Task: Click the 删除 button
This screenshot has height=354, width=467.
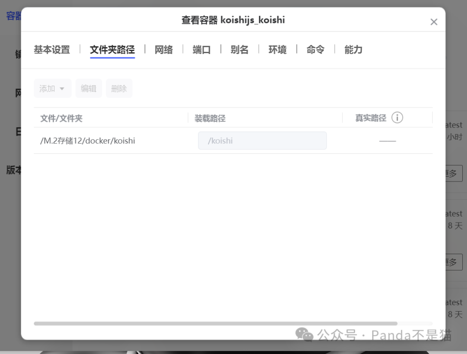Action: click(x=119, y=89)
